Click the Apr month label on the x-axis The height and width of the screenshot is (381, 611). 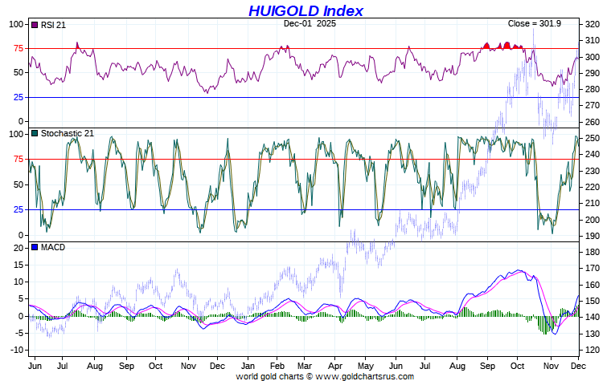pos(335,366)
